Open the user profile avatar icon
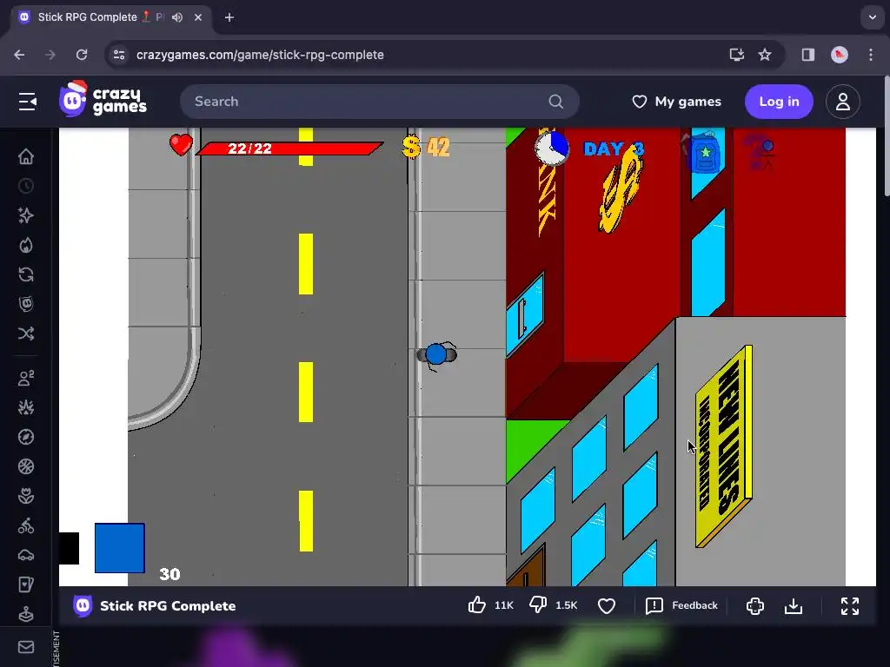This screenshot has height=667, width=890. pos(843,102)
